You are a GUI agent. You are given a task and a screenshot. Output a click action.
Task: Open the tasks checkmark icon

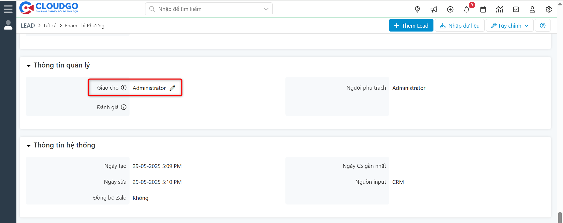516,10
